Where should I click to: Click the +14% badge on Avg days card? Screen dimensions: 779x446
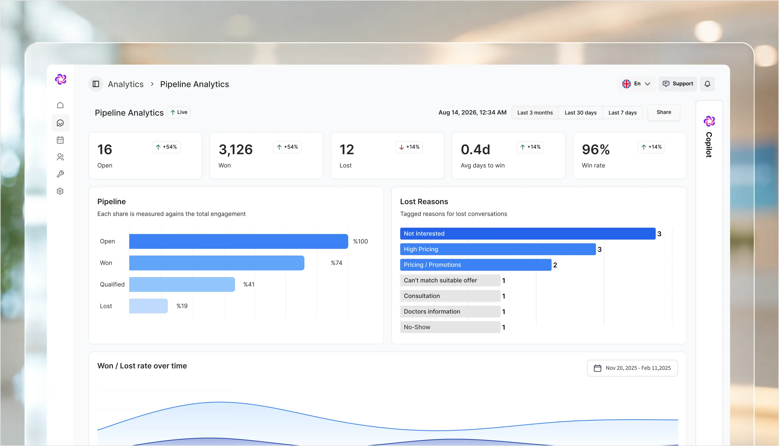pos(530,147)
